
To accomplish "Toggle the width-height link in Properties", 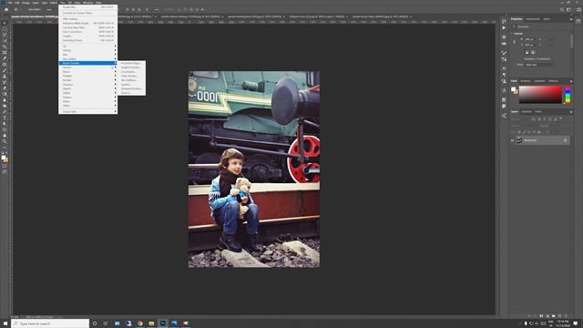I will [514, 42].
